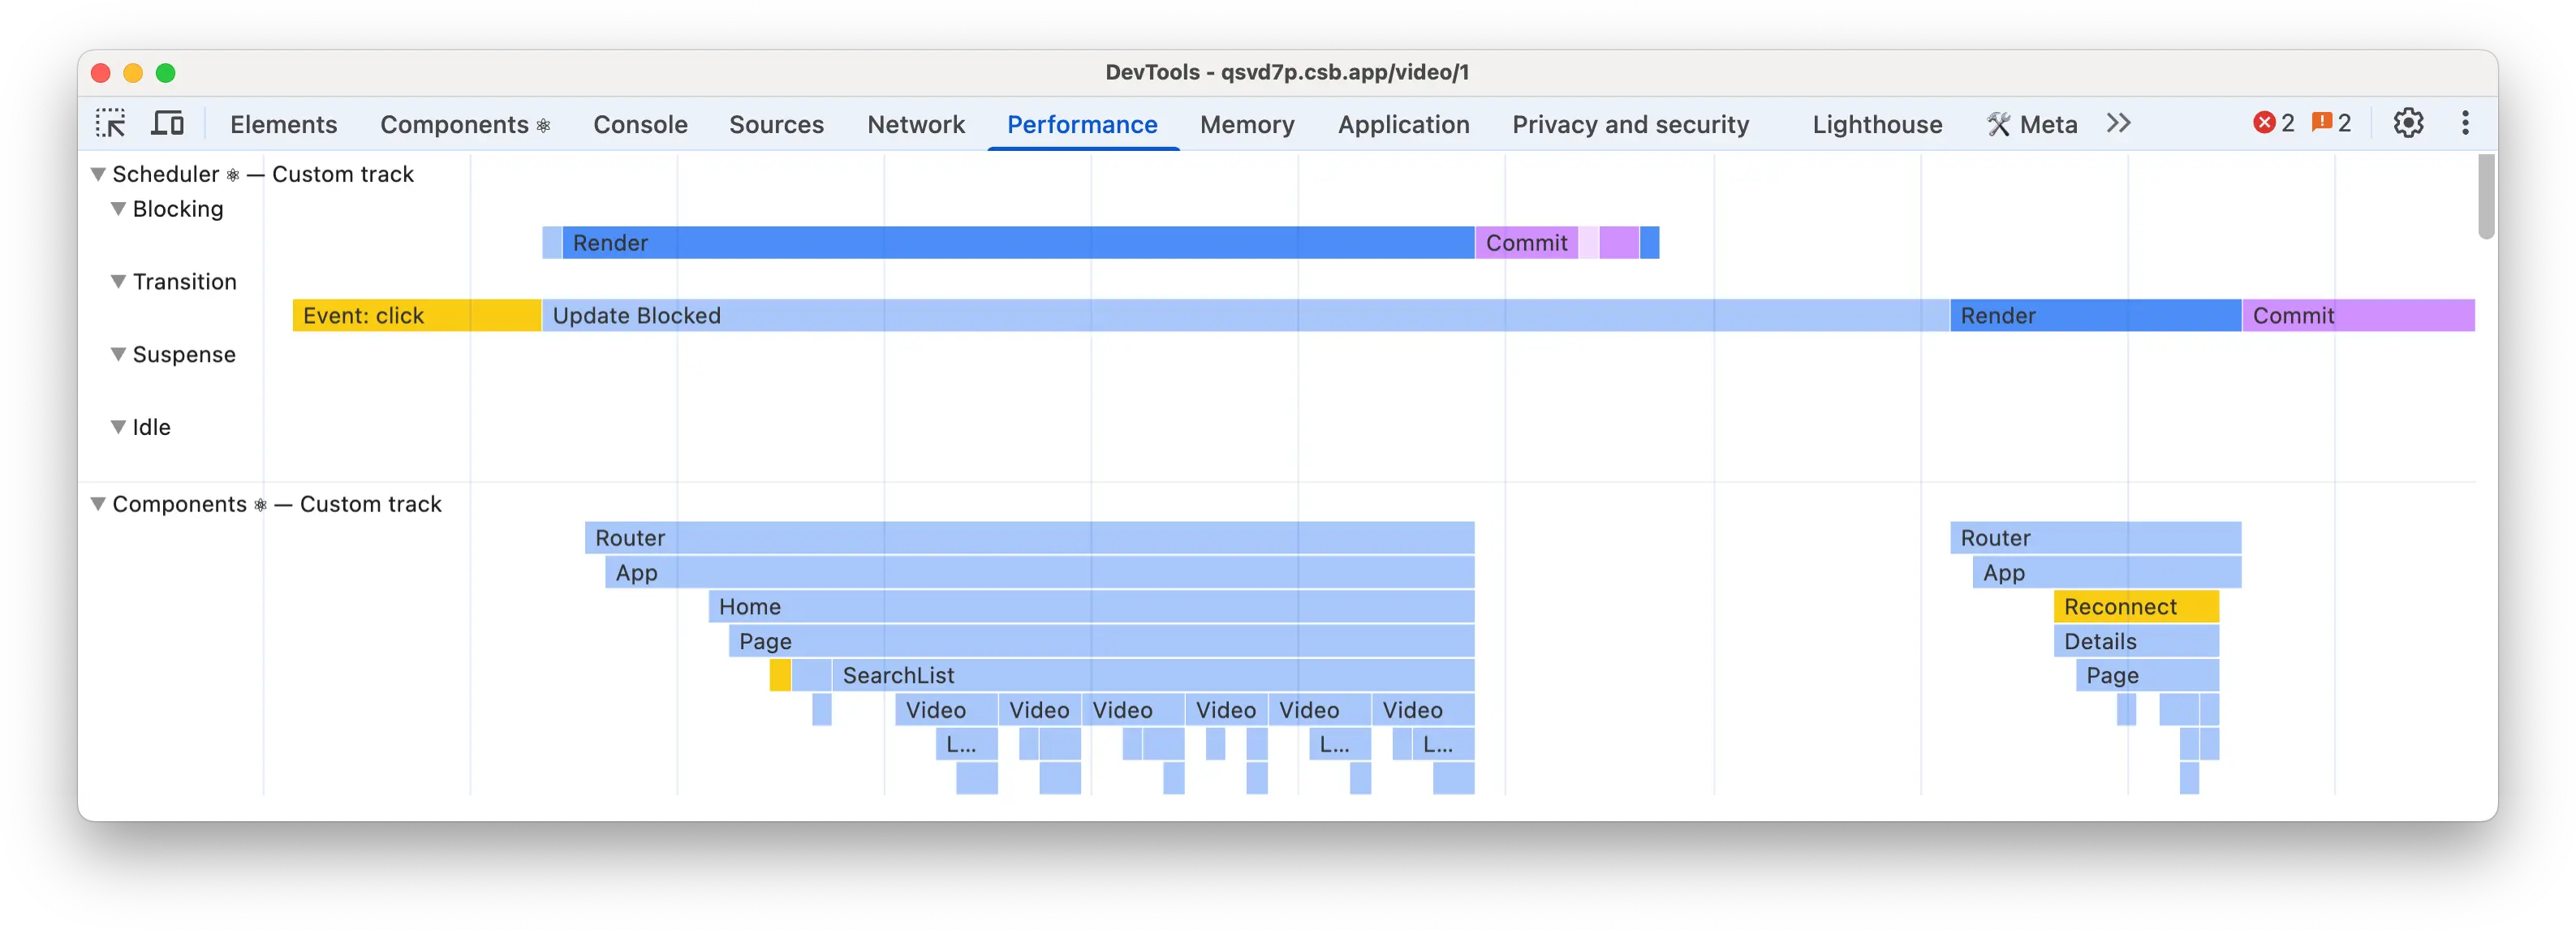Click the gear icon beside the Components track label
The height and width of the screenshot is (930, 2576).
click(x=262, y=504)
